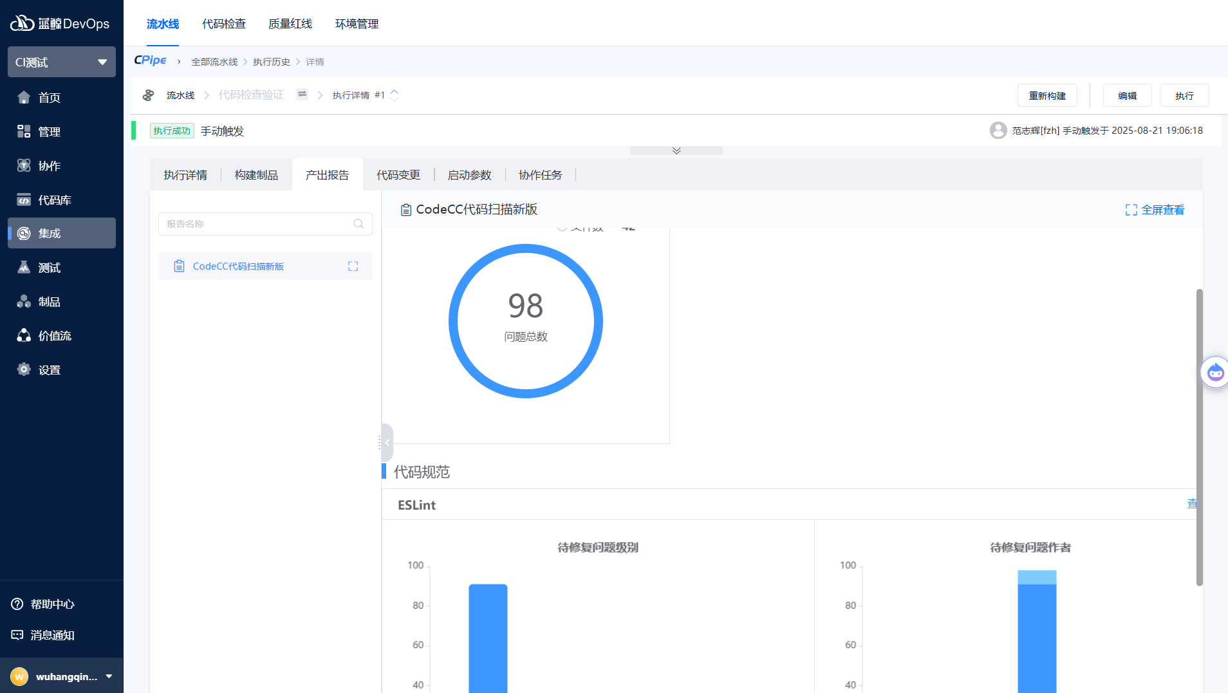The image size is (1228, 693).
Task: Click the 重新构建 button
Action: (1047, 96)
